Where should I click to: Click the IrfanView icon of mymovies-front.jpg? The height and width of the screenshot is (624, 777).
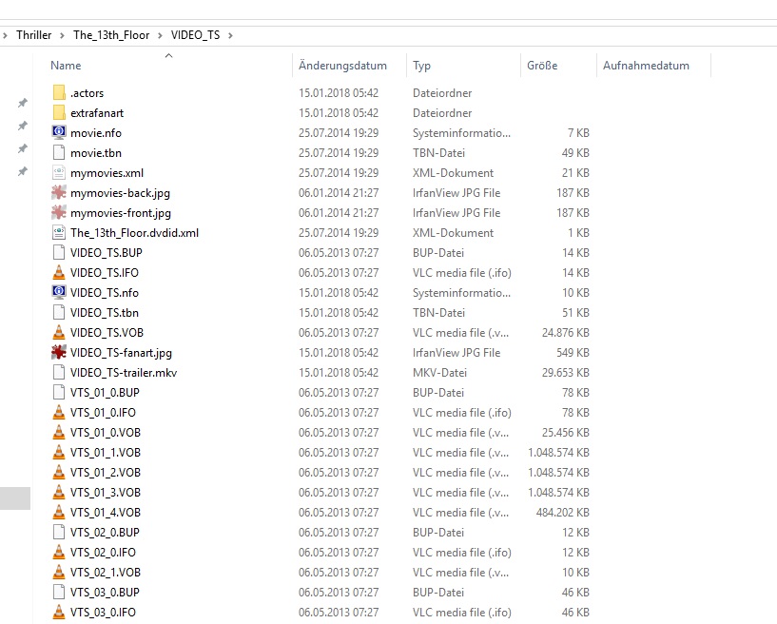click(x=58, y=213)
